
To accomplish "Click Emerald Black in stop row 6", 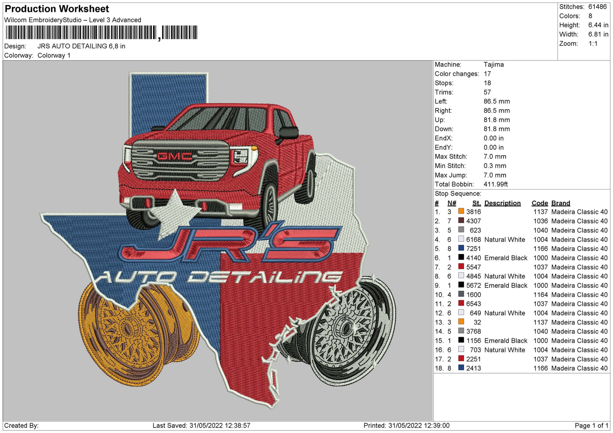I will point(506,258).
